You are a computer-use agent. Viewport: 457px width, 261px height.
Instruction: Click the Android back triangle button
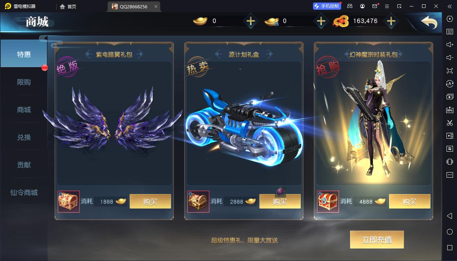(450, 216)
